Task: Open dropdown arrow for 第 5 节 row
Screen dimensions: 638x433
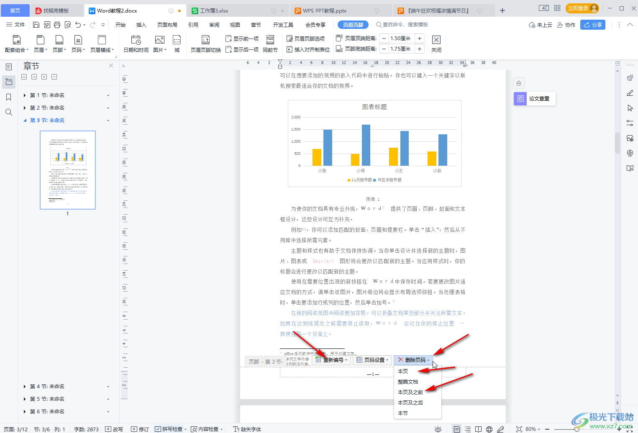Action: click(108, 399)
